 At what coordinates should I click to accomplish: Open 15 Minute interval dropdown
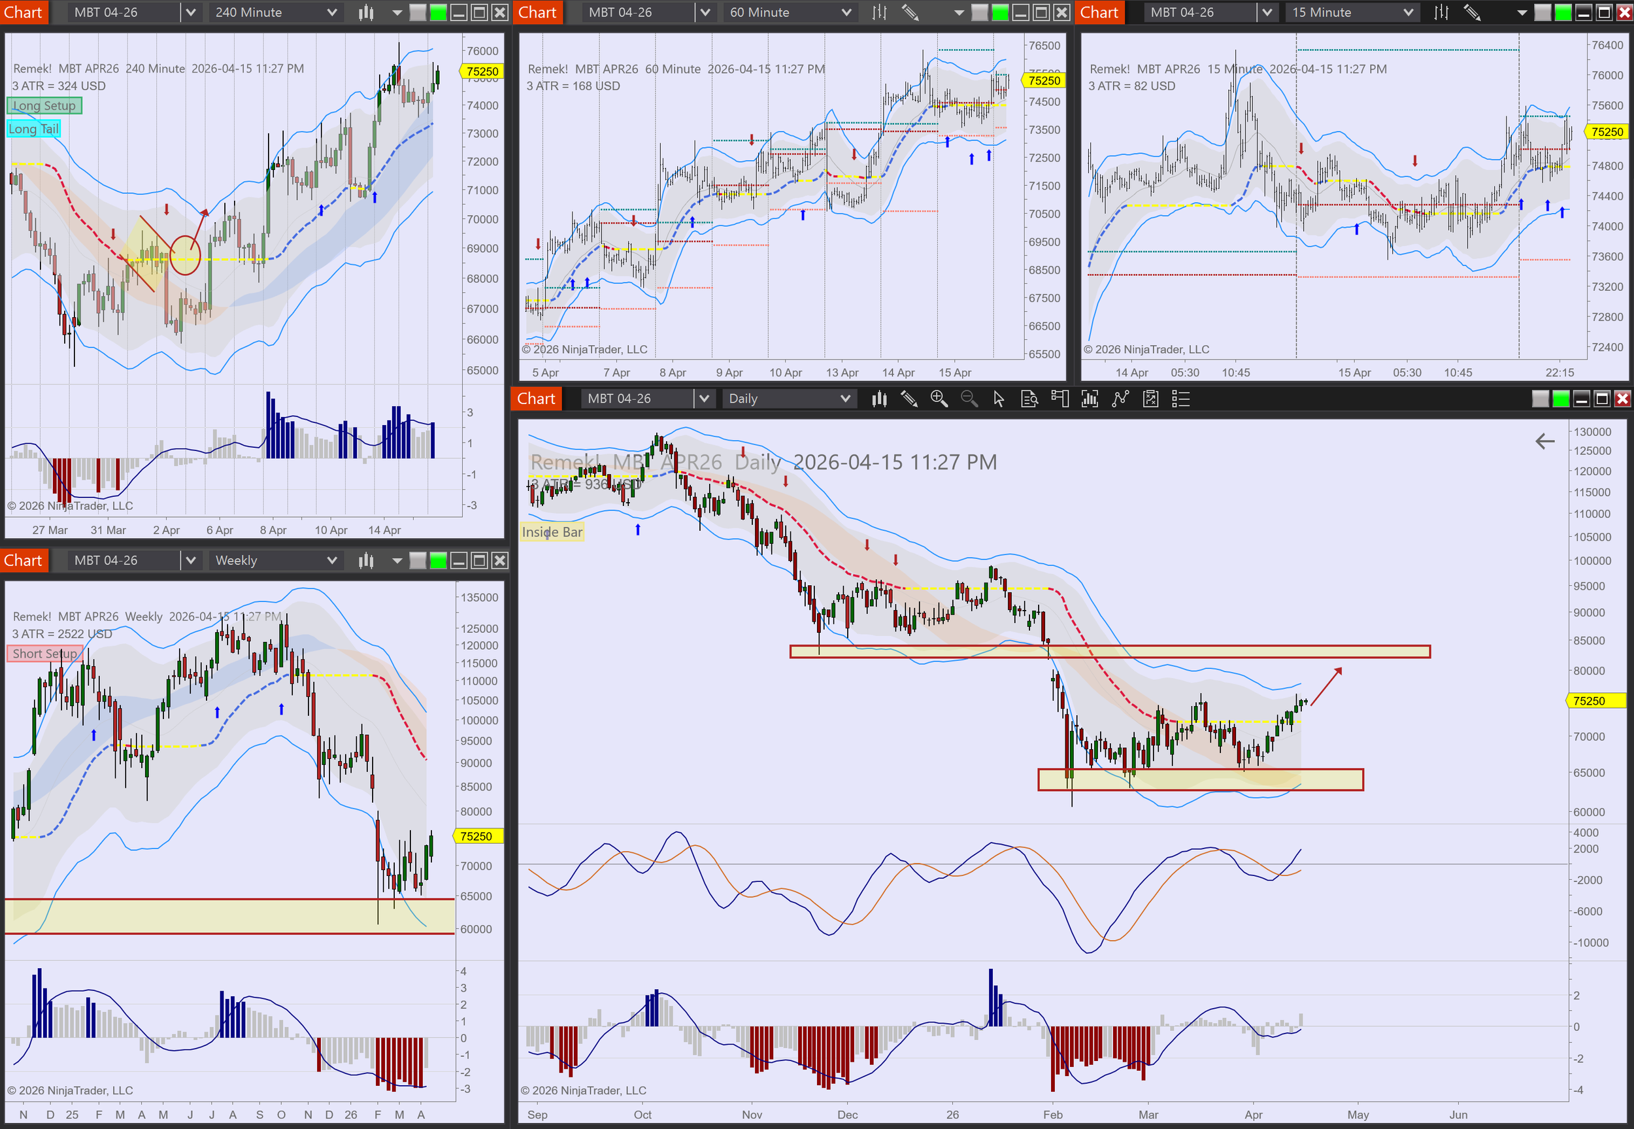(x=1351, y=12)
